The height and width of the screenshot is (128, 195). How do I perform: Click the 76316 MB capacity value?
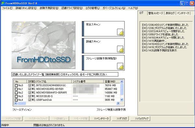click(110, 86)
